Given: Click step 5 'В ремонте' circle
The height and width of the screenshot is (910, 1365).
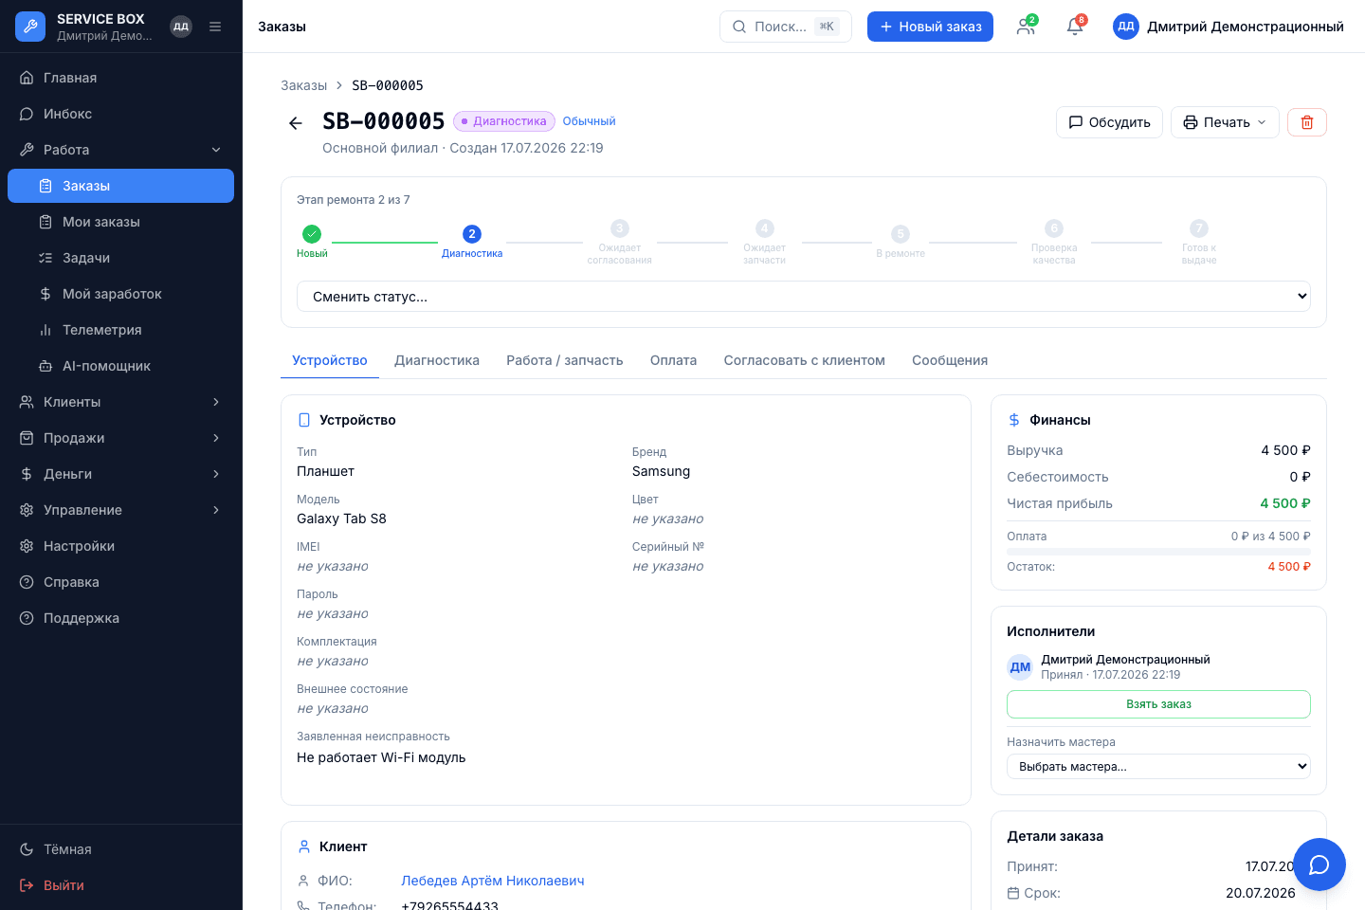Looking at the screenshot, I should tap(901, 233).
